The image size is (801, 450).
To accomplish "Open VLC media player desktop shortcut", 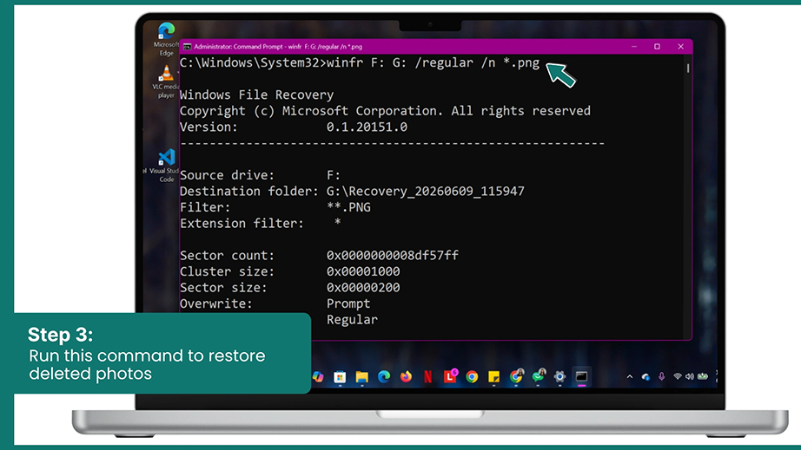I will tap(166, 82).
